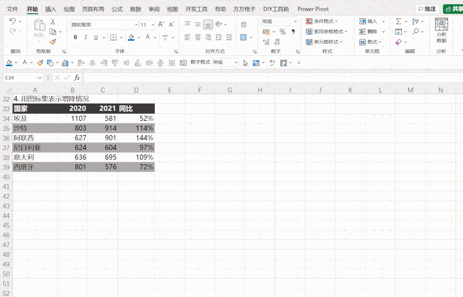Screen dimensions: 463x297
Task: Click the 共享 share button
Action: [x=453, y=9]
